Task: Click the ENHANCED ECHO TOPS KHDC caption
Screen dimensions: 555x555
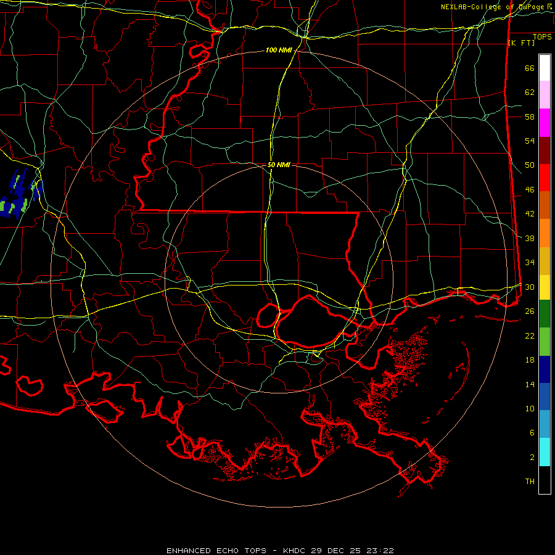Action: tap(280, 551)
